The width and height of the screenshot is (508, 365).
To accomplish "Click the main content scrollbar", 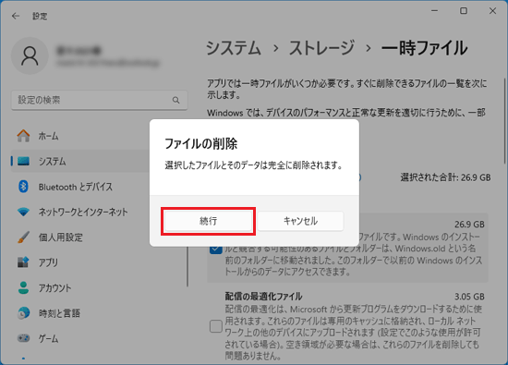I will (504, 120).
